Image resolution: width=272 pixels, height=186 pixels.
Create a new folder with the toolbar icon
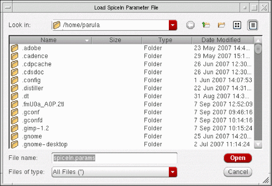pyautogui.click(x=222, y=25)
